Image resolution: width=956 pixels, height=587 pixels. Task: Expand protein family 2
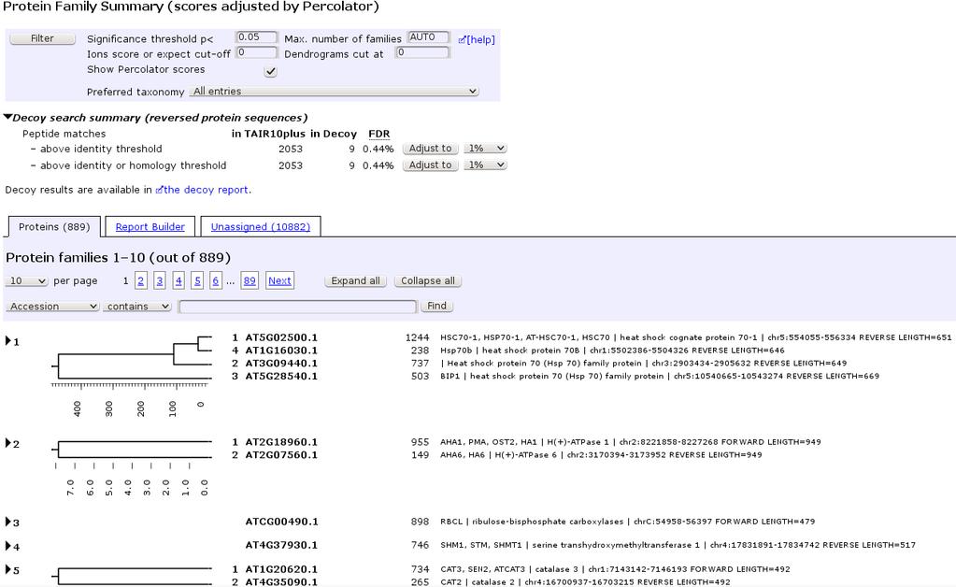click(7, 443)
